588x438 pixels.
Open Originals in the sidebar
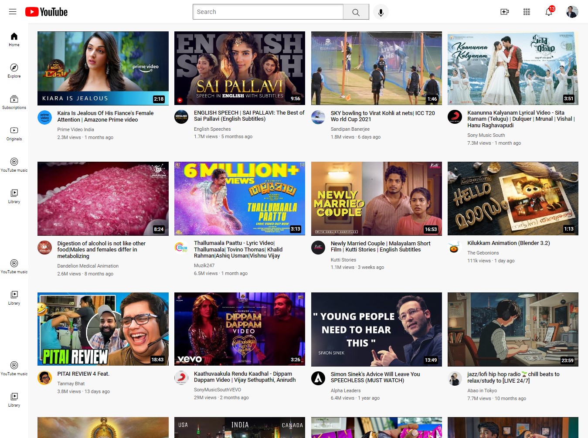click(x=14, y=133)
